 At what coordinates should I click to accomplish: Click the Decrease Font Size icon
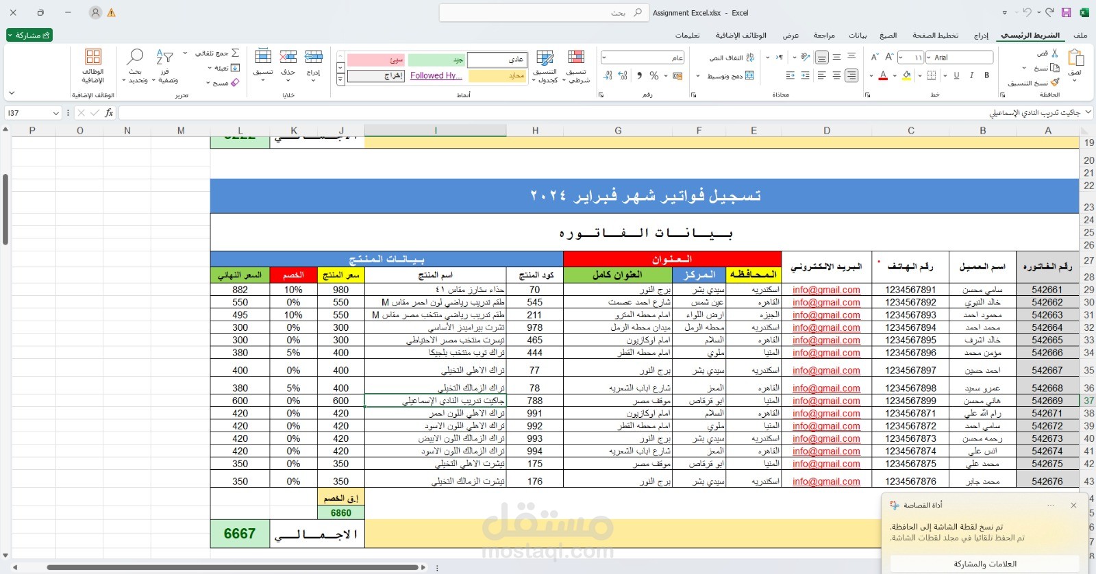coord(874,57)
